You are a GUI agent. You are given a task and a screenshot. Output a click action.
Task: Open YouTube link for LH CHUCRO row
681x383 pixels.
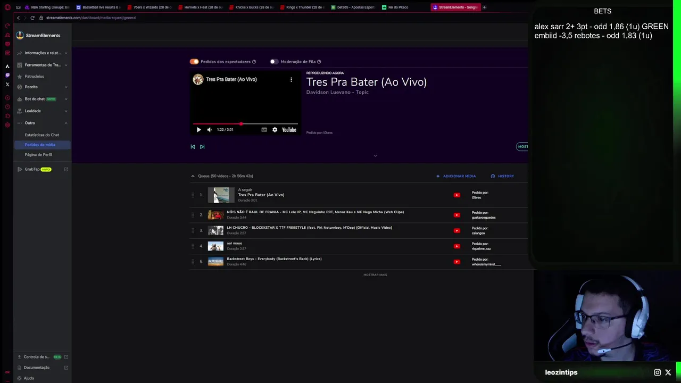456,231
